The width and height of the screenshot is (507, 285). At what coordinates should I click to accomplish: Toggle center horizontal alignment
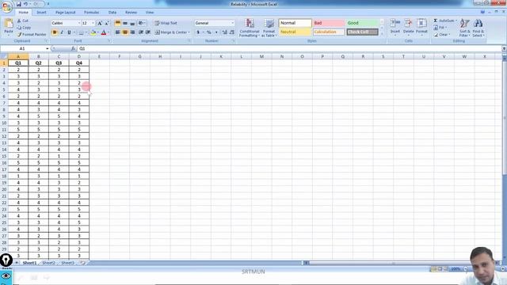125,32
